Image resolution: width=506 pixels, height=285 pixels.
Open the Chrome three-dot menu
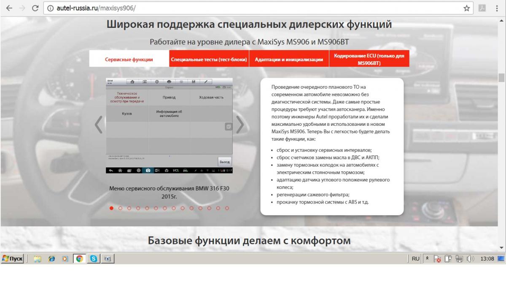pos(497,8)
